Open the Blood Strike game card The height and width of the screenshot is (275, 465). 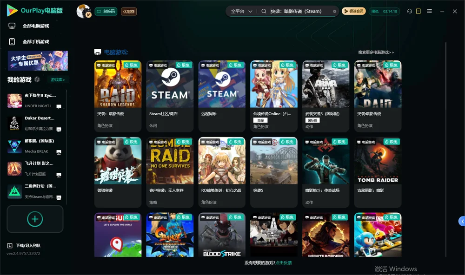click(222, 235)
